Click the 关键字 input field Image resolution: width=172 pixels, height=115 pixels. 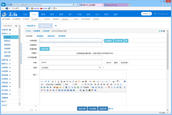tap(58, 53)
